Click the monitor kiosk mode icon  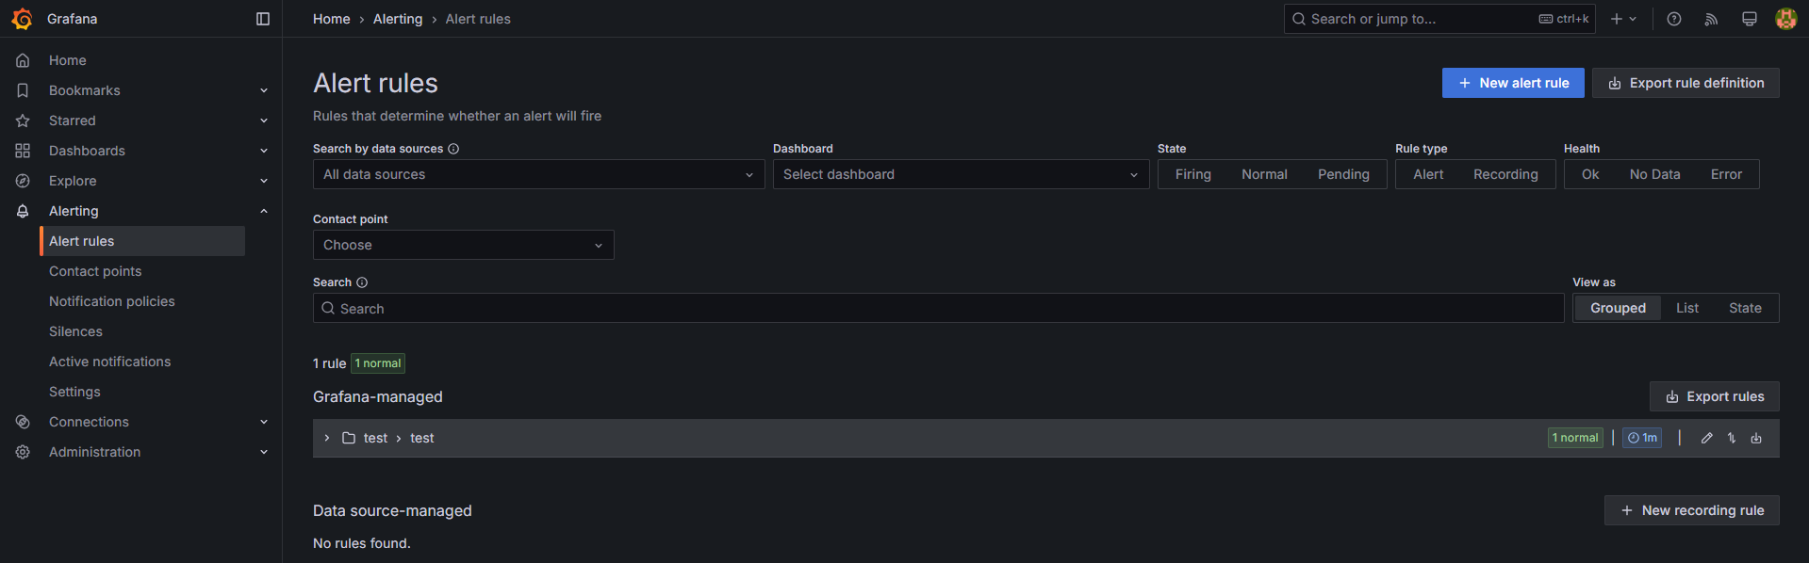1749,19
